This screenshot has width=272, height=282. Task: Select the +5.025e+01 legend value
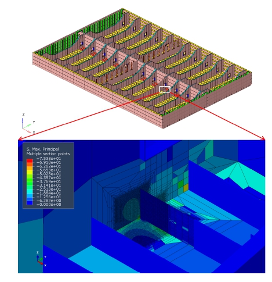coord(49,174)
